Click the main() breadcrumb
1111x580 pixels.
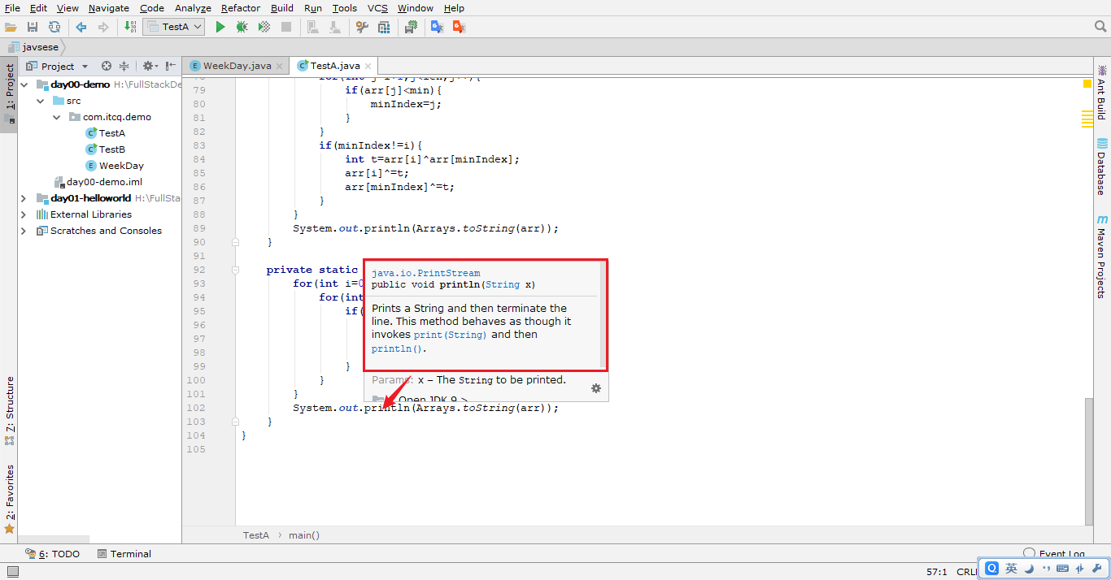304,535
